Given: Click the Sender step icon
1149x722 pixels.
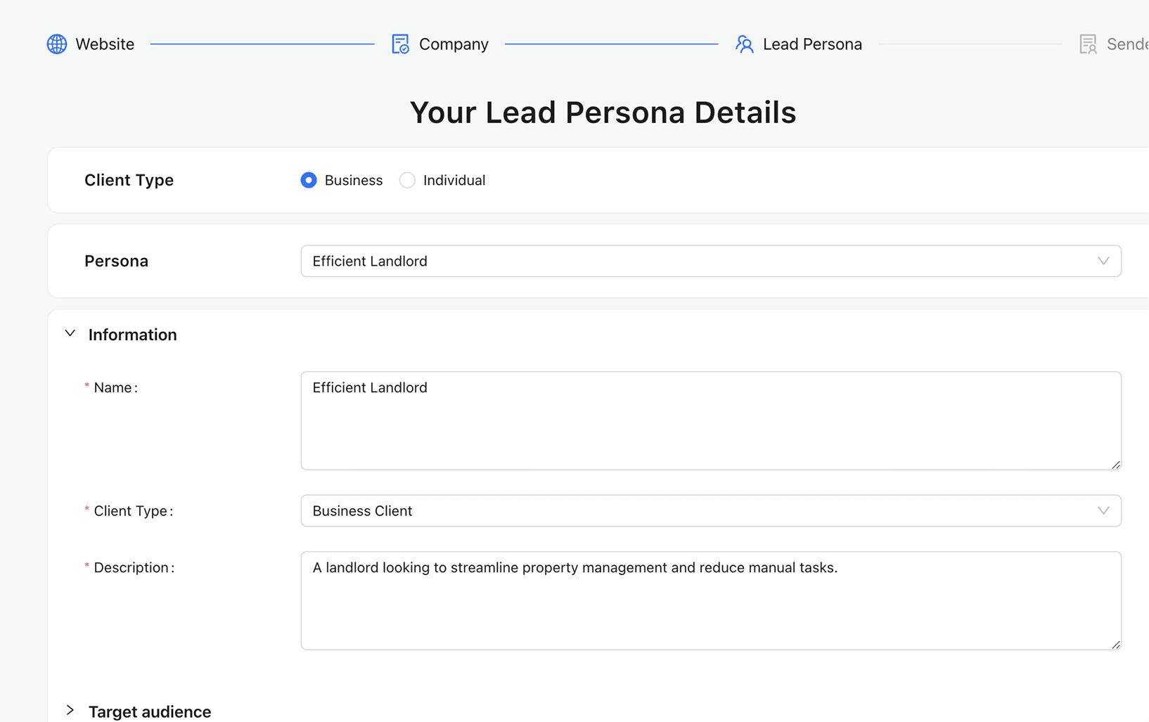Looking at the screenshot, I should tap(1088, 44).
